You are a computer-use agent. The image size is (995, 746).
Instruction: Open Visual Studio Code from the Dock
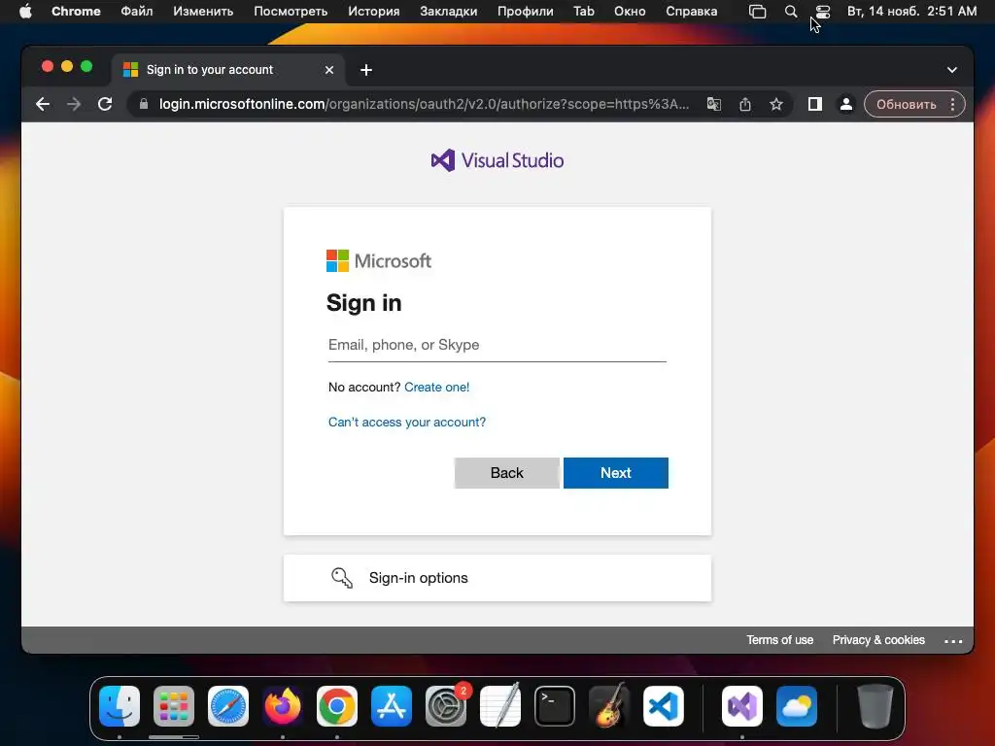(663, 706)
